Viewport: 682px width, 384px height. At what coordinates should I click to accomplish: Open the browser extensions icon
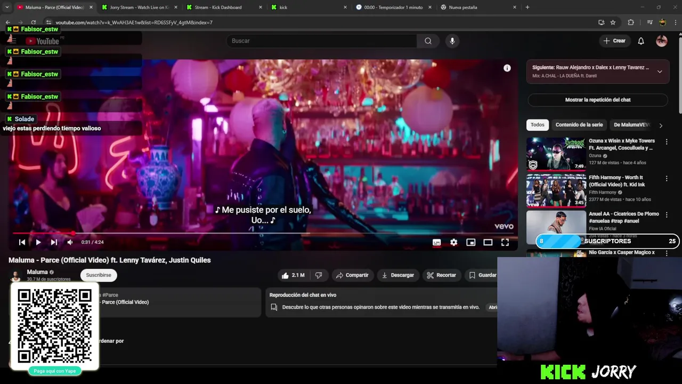point(631,22)
